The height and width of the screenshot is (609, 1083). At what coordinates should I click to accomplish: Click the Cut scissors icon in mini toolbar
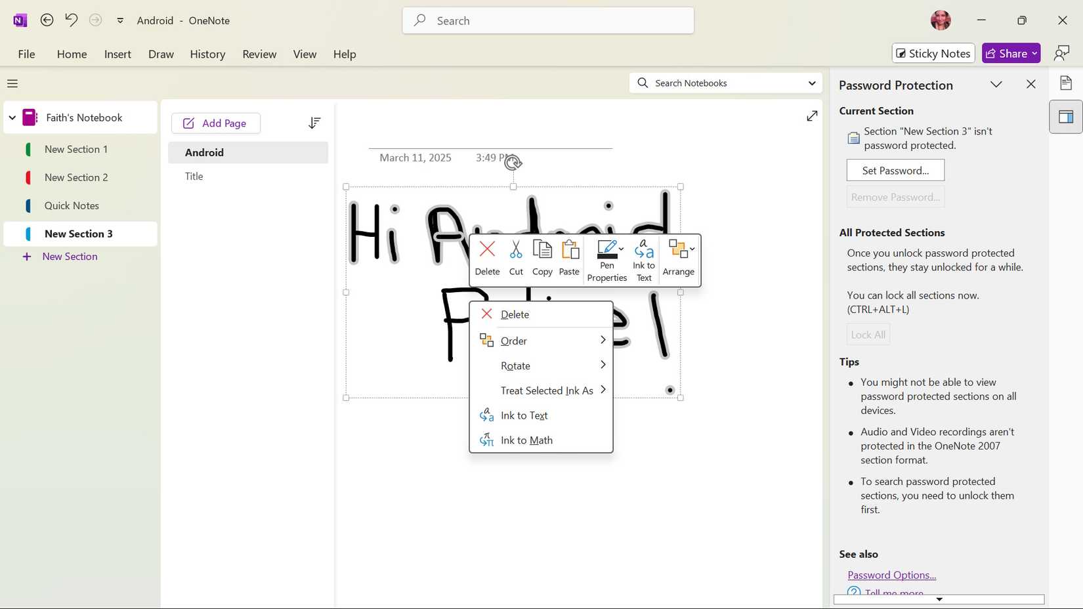coord(516,251)
